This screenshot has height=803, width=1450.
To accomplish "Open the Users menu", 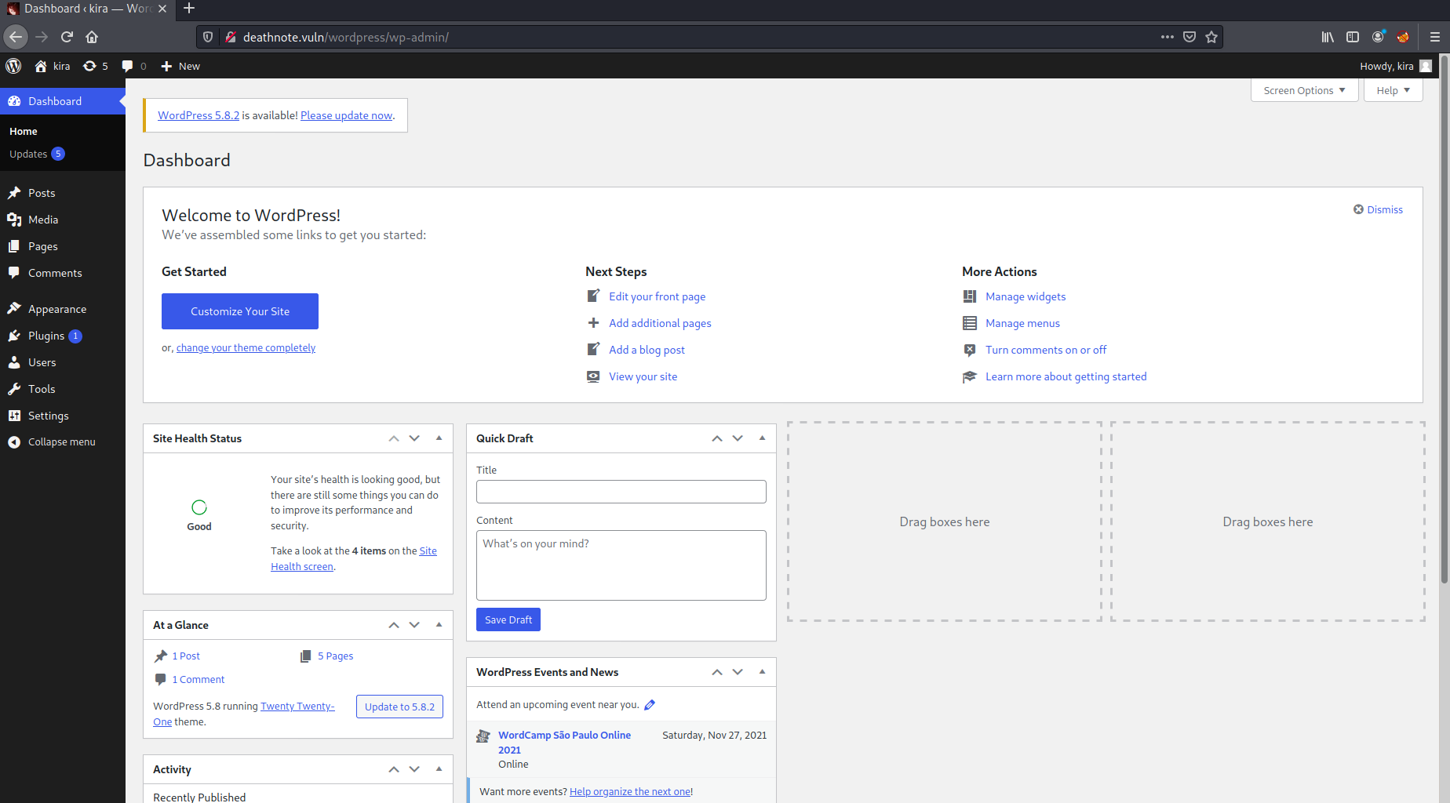I will tap(63, 362).
